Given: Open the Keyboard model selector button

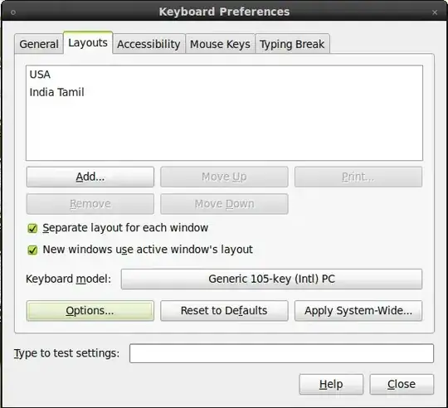Looking at the screenshot, I should click(271, 279).
